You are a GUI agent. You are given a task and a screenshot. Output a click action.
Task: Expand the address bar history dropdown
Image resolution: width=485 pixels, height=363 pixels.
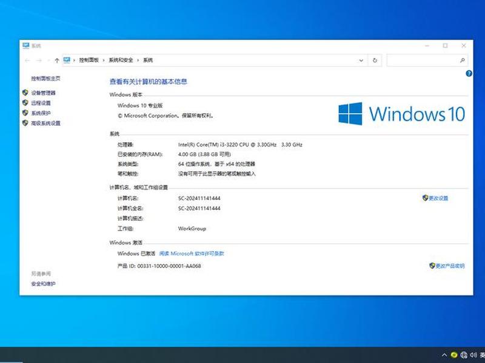pos(361,60)
